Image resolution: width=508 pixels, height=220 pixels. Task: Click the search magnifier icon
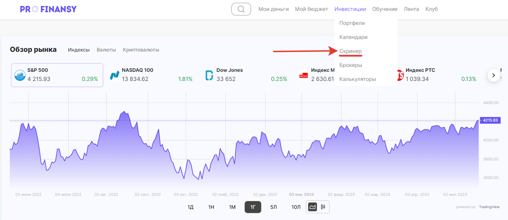[241, 9]
